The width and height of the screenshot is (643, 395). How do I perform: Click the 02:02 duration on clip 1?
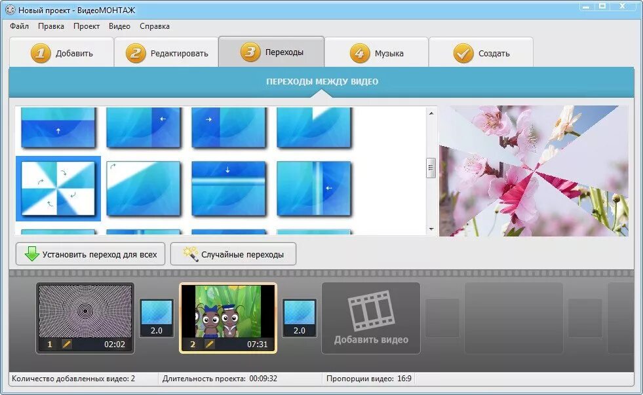(x=115, y=344)
